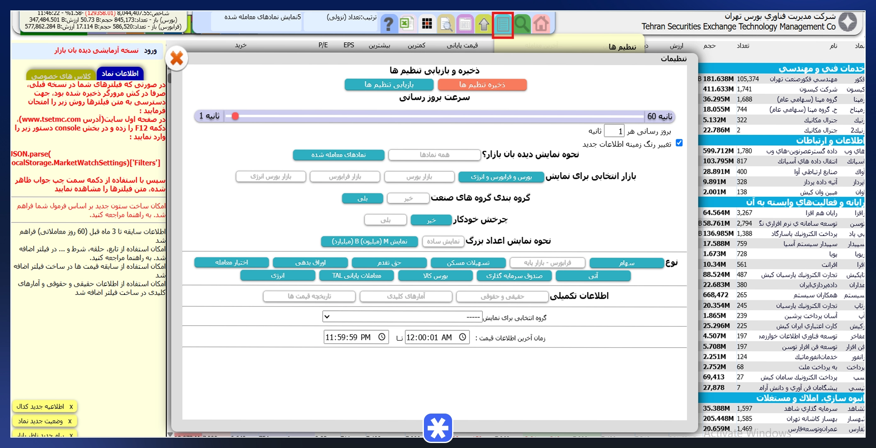Enable بلی for automatic rotation
The width and height of the screenshot is (876, 448).
click(385, 220)
